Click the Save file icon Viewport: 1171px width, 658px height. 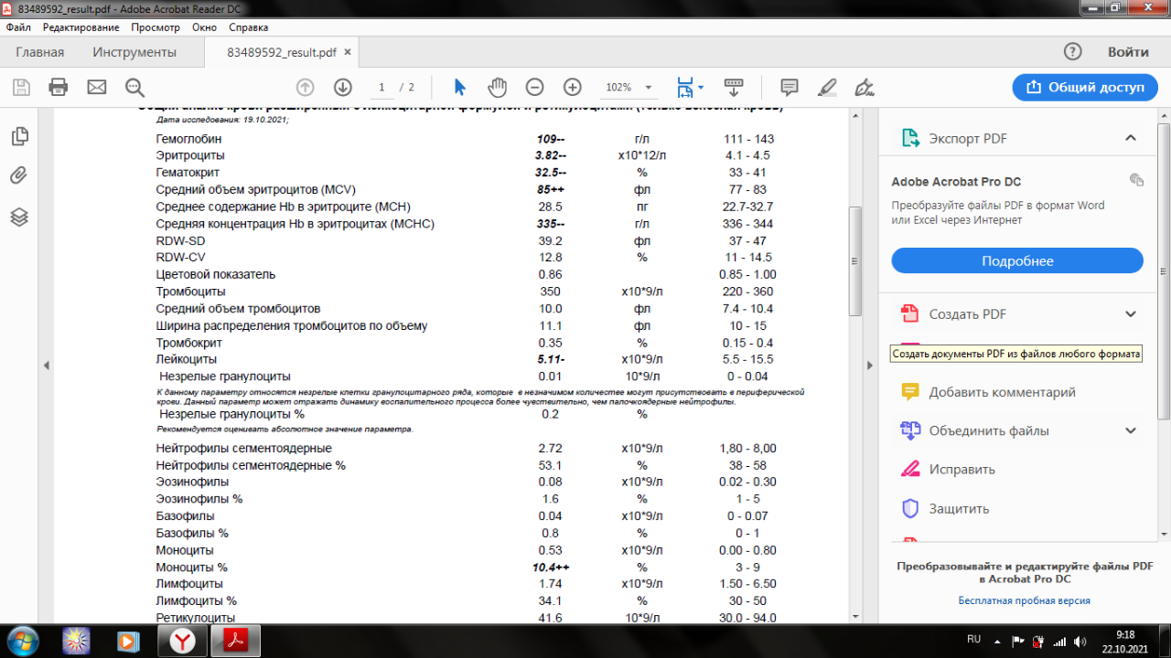click(21, 87)
